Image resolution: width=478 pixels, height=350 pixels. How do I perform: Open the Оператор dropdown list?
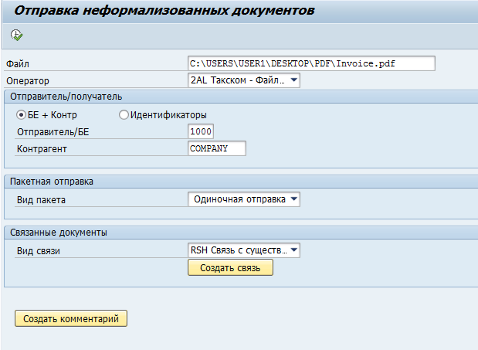tap(293, 80)
